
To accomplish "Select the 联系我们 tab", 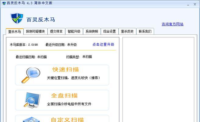I will click(x=145, y=31).
